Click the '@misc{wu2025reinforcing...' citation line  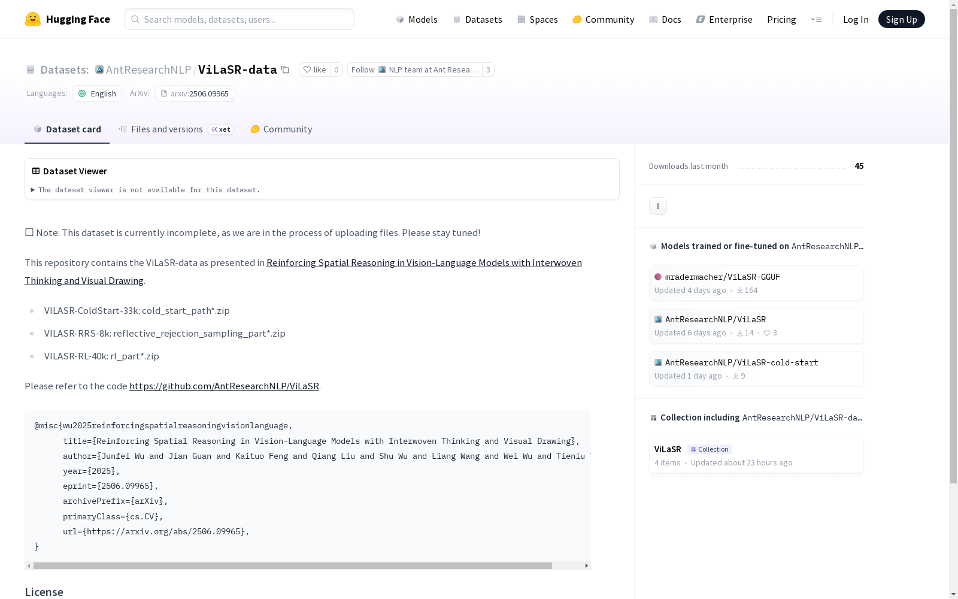163,425
